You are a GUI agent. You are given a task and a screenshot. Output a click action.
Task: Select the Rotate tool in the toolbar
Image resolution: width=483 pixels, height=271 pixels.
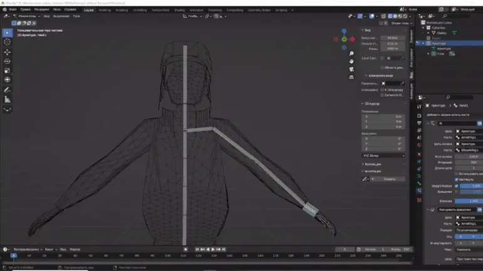[x=8, y=61]
